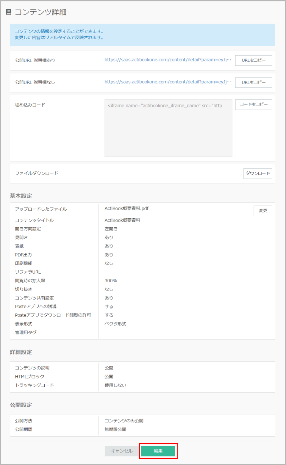
Task: Click the 基本設定 section heading
Action: [x=18, y=196]
